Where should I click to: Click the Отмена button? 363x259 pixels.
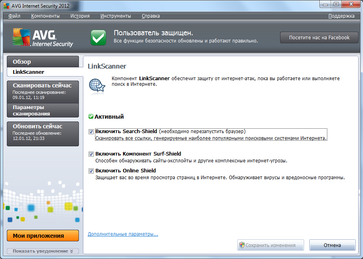pyautogui.click(x=332, y=245)
